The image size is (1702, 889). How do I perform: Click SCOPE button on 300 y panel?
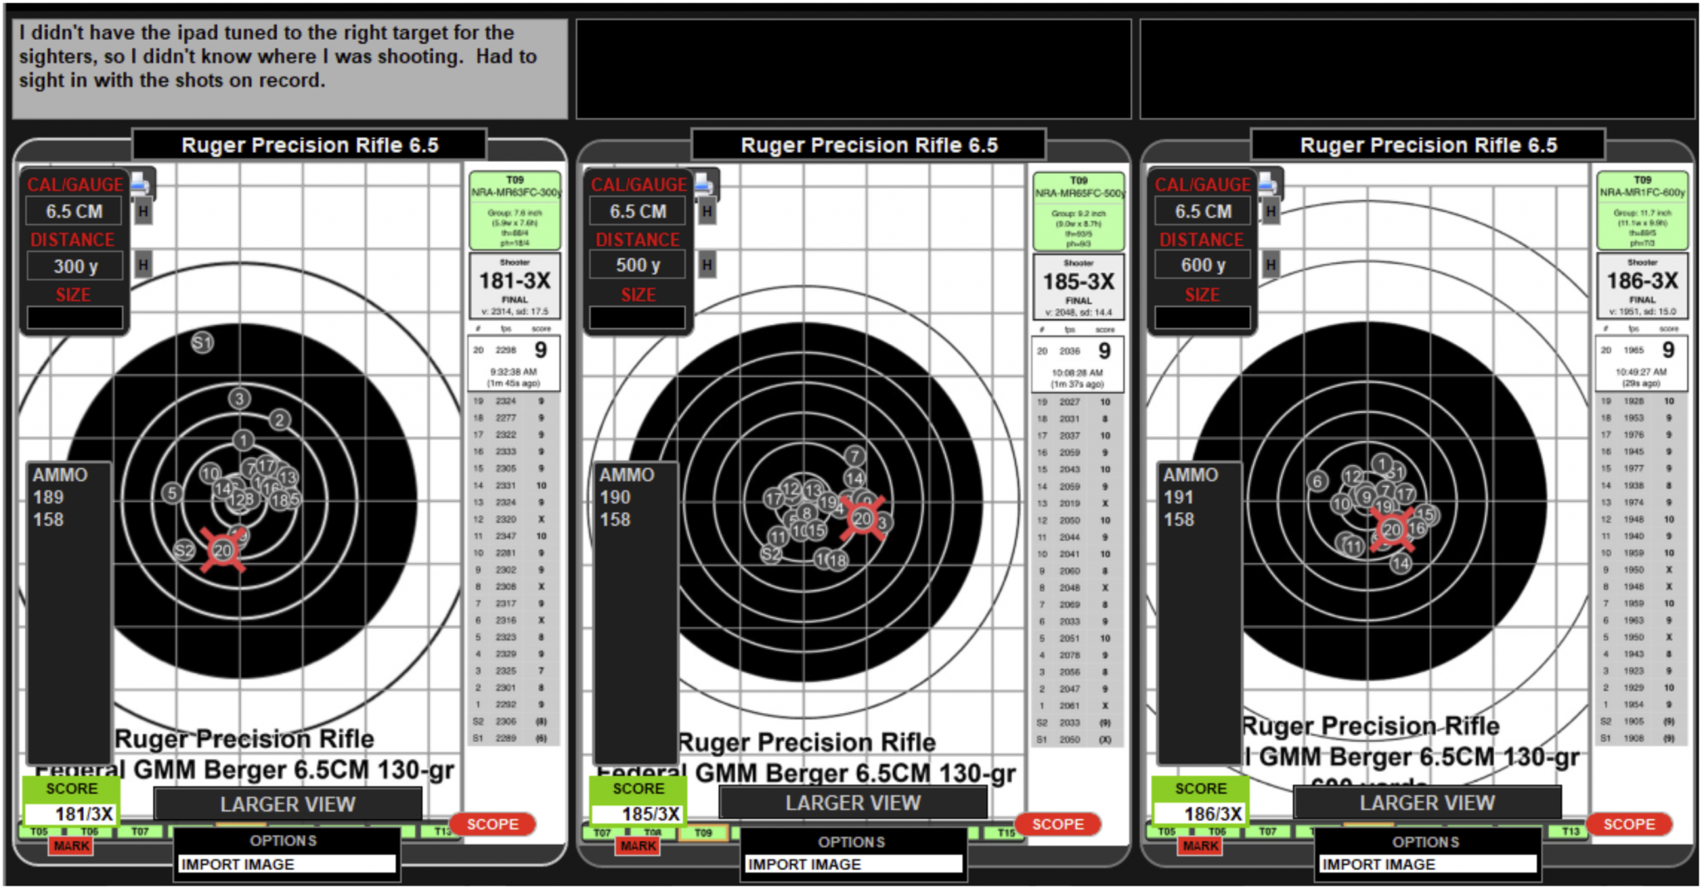click(493, 824)
